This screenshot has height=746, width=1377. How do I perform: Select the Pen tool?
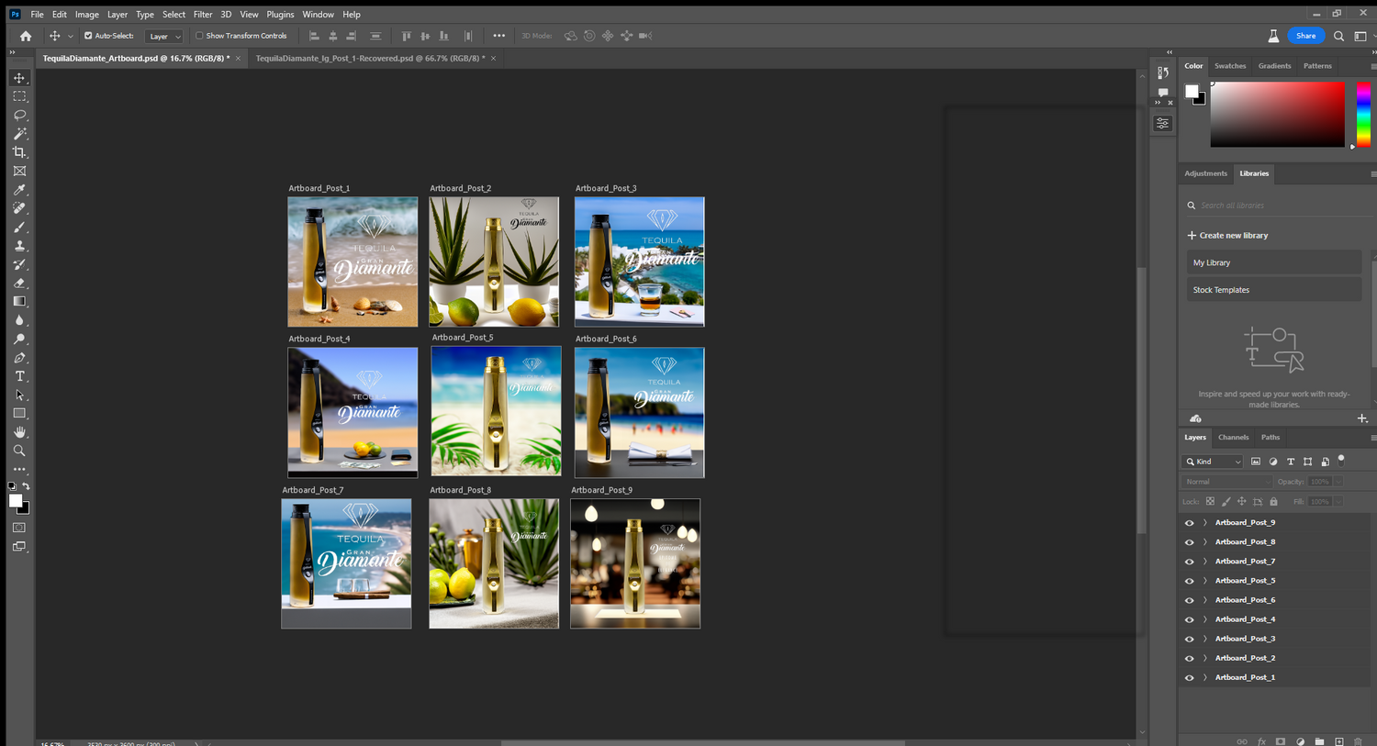pyautogui.click(x=19, y=358)
